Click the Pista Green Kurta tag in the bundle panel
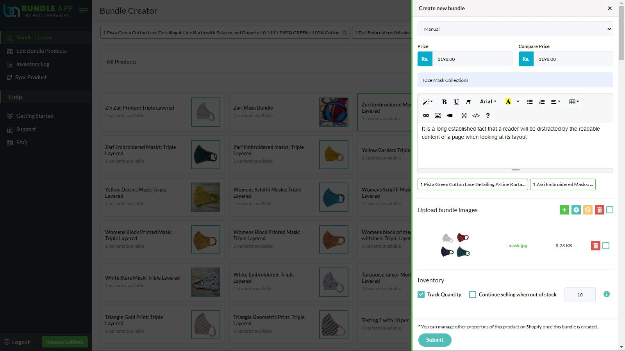 click(473, 184)
